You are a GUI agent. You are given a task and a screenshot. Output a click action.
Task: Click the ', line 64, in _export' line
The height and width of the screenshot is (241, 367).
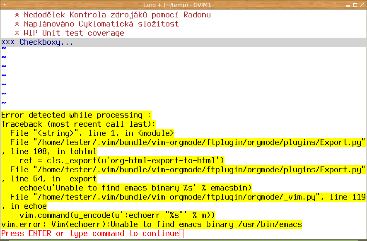pos(49,179)
